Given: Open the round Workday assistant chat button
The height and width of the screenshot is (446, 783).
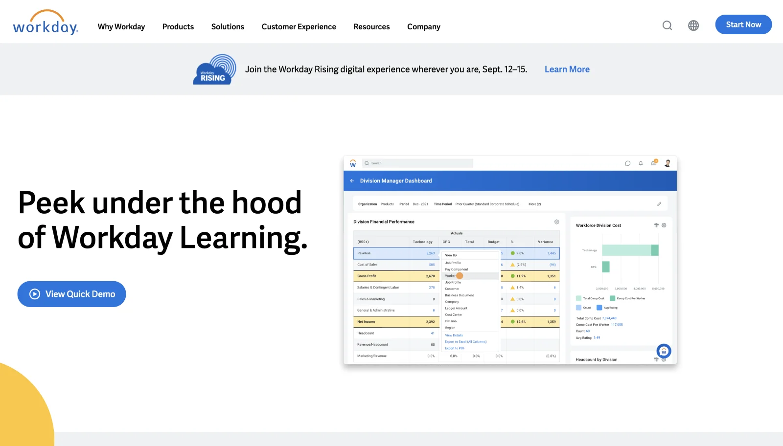Looking at the screenshot, I should (664, 351).
